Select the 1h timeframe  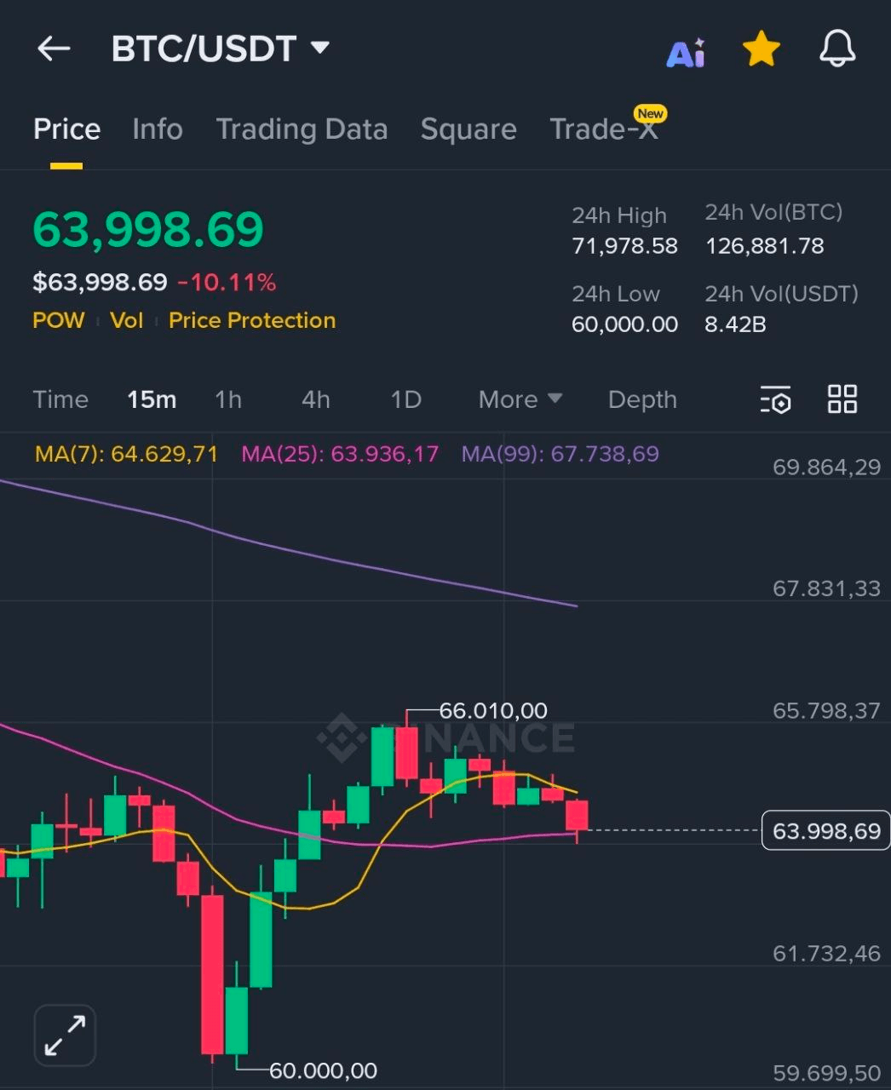(x=228, y=399)
